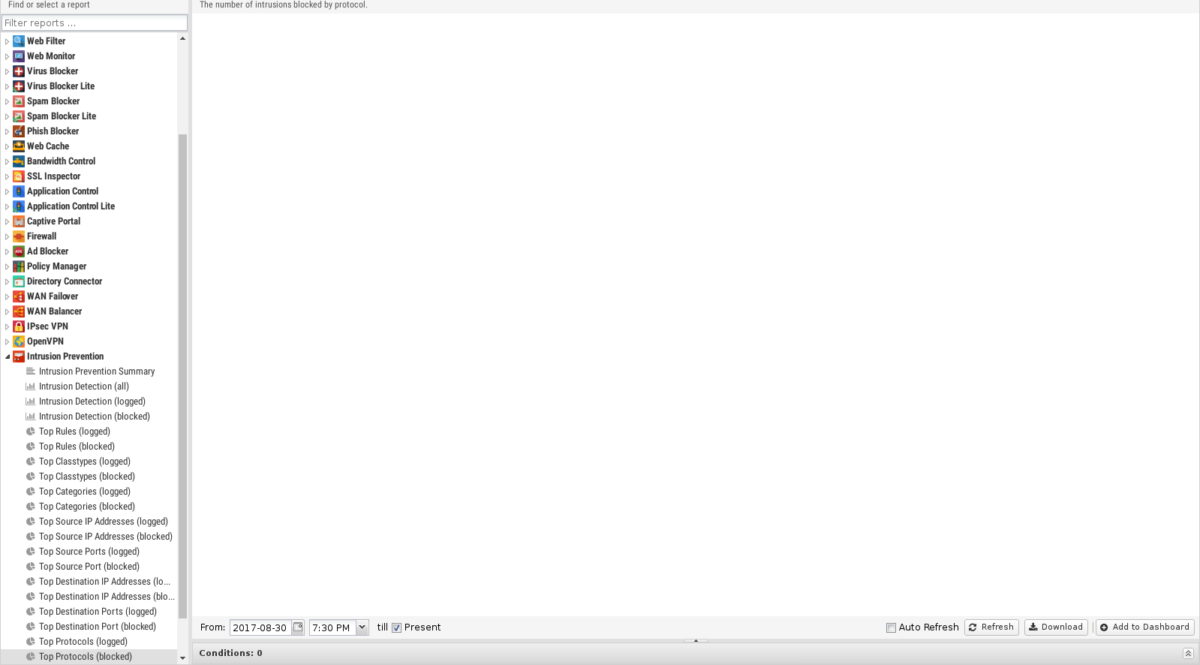
Task: Click the Directory Connector icon
Action: click(19, 281)
